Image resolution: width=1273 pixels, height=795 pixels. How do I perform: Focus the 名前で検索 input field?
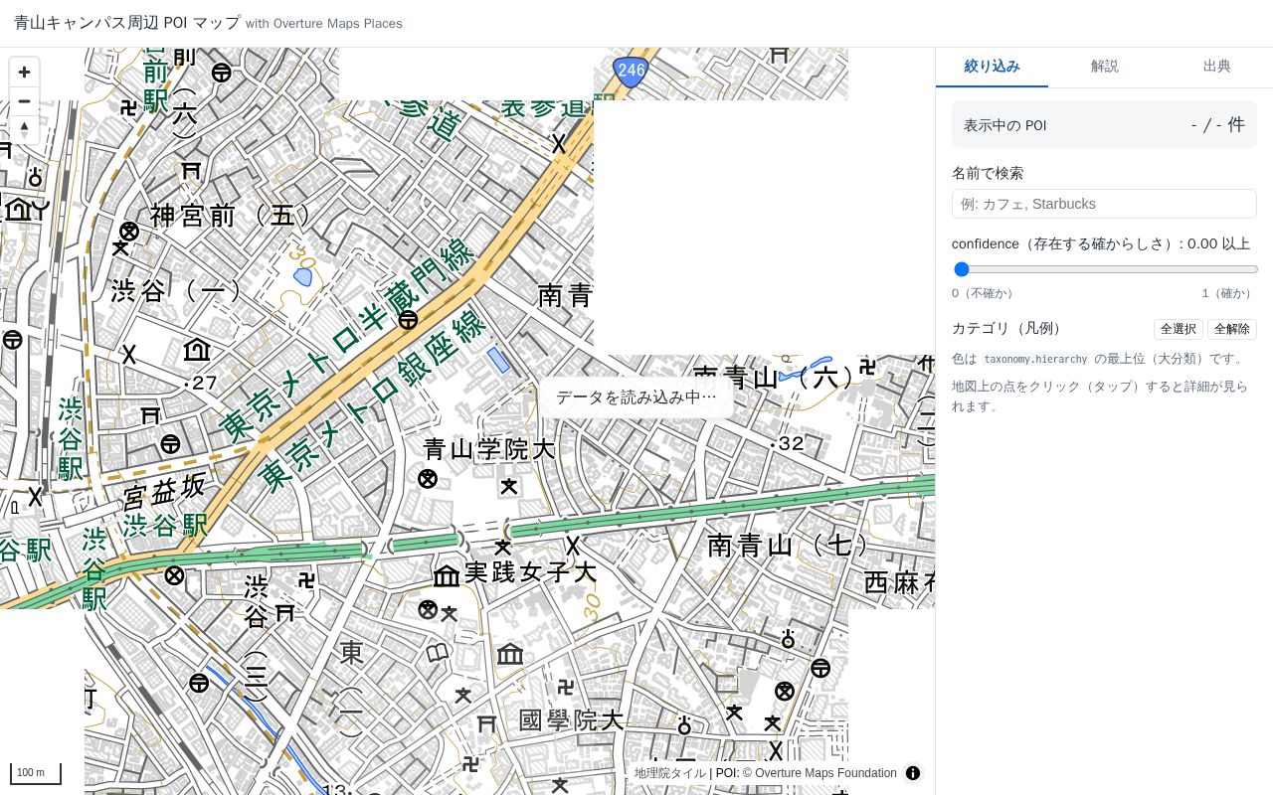pyautogui.click(x=1104, y=204)
